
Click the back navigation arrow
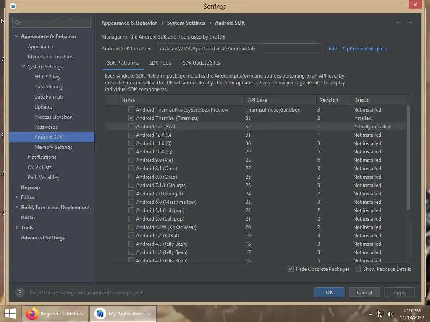point(399,23)
